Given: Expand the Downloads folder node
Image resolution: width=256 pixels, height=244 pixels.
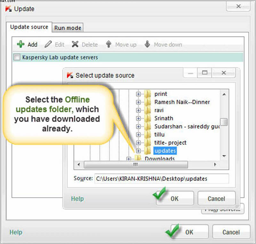Looking at the screenshot, I should (129, 159).
